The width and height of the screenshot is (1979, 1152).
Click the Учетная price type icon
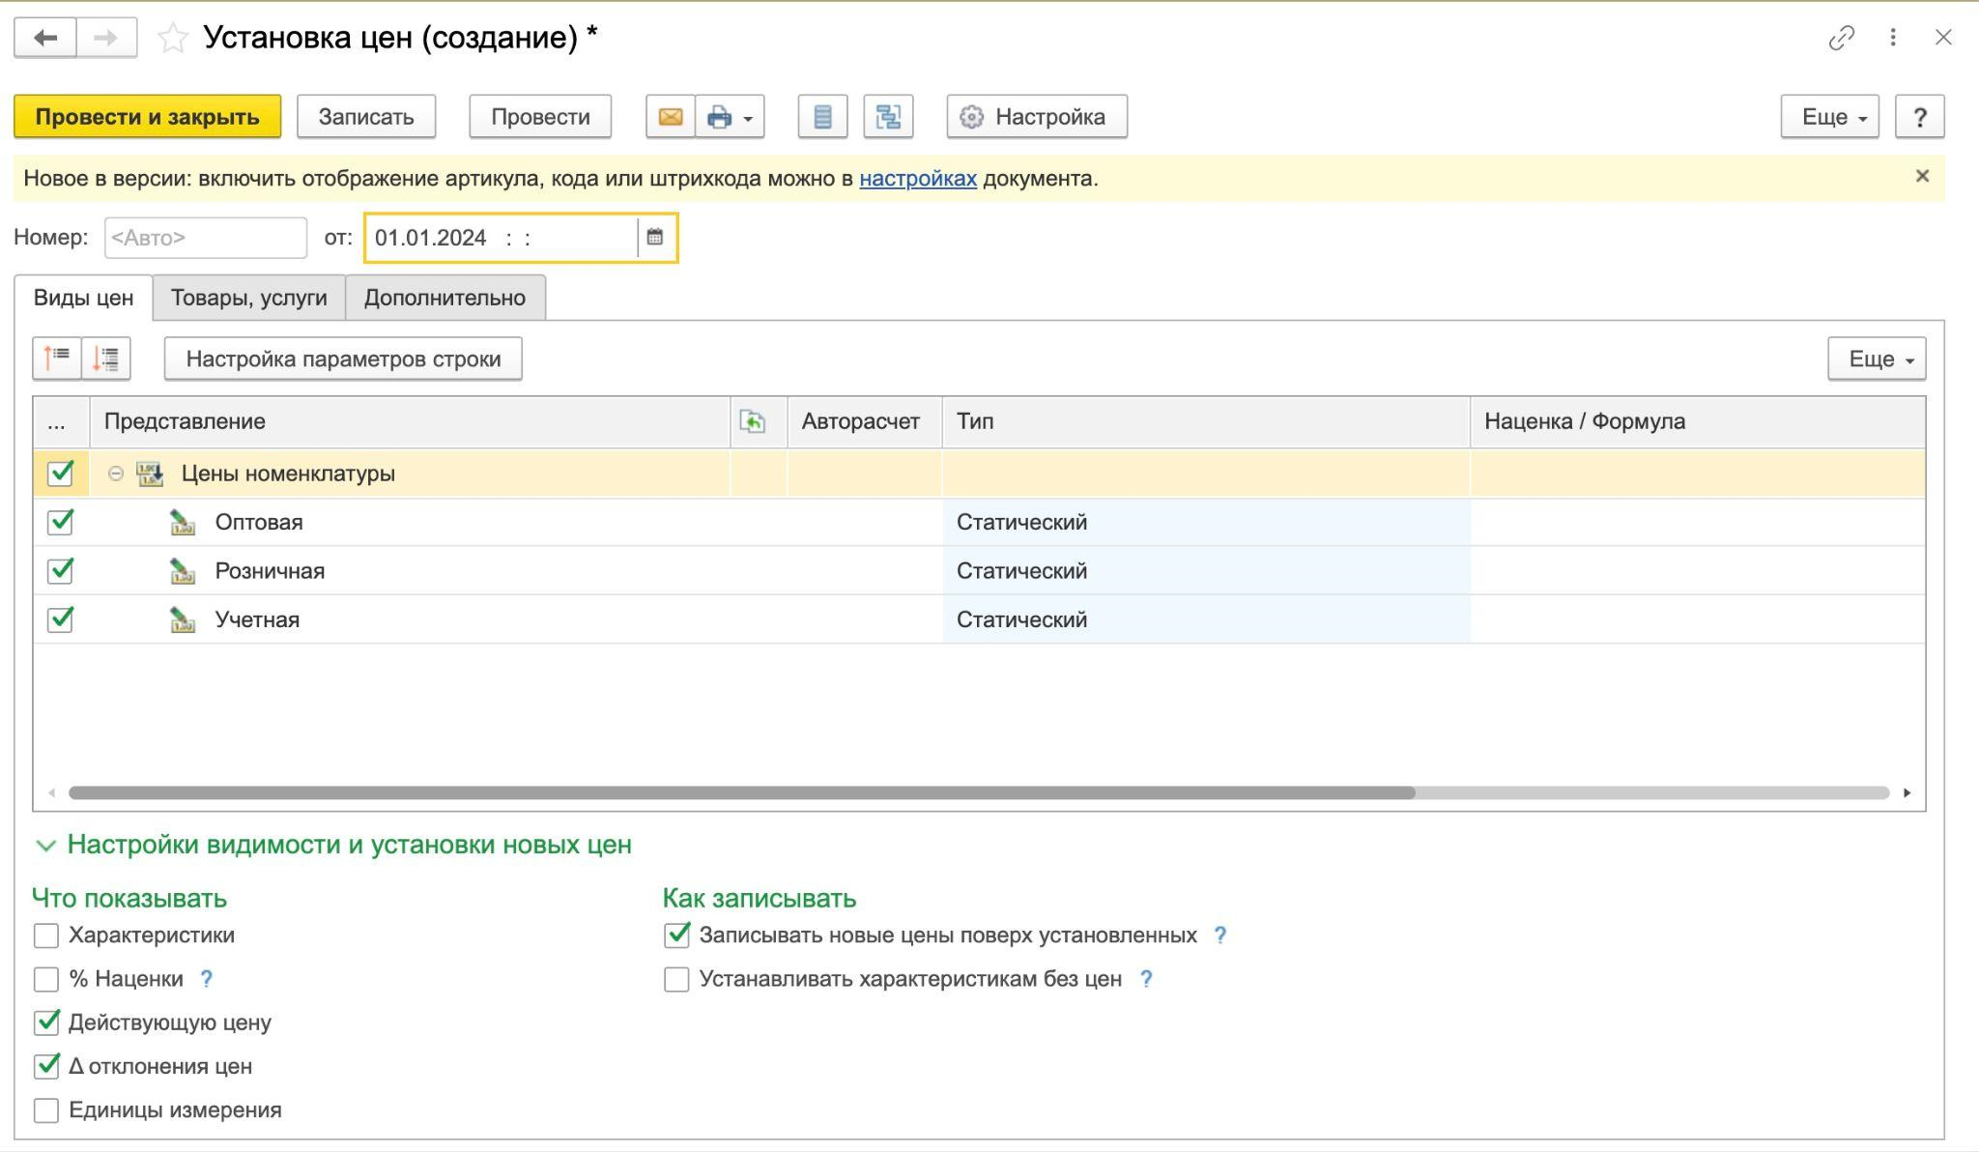(182, 619)
